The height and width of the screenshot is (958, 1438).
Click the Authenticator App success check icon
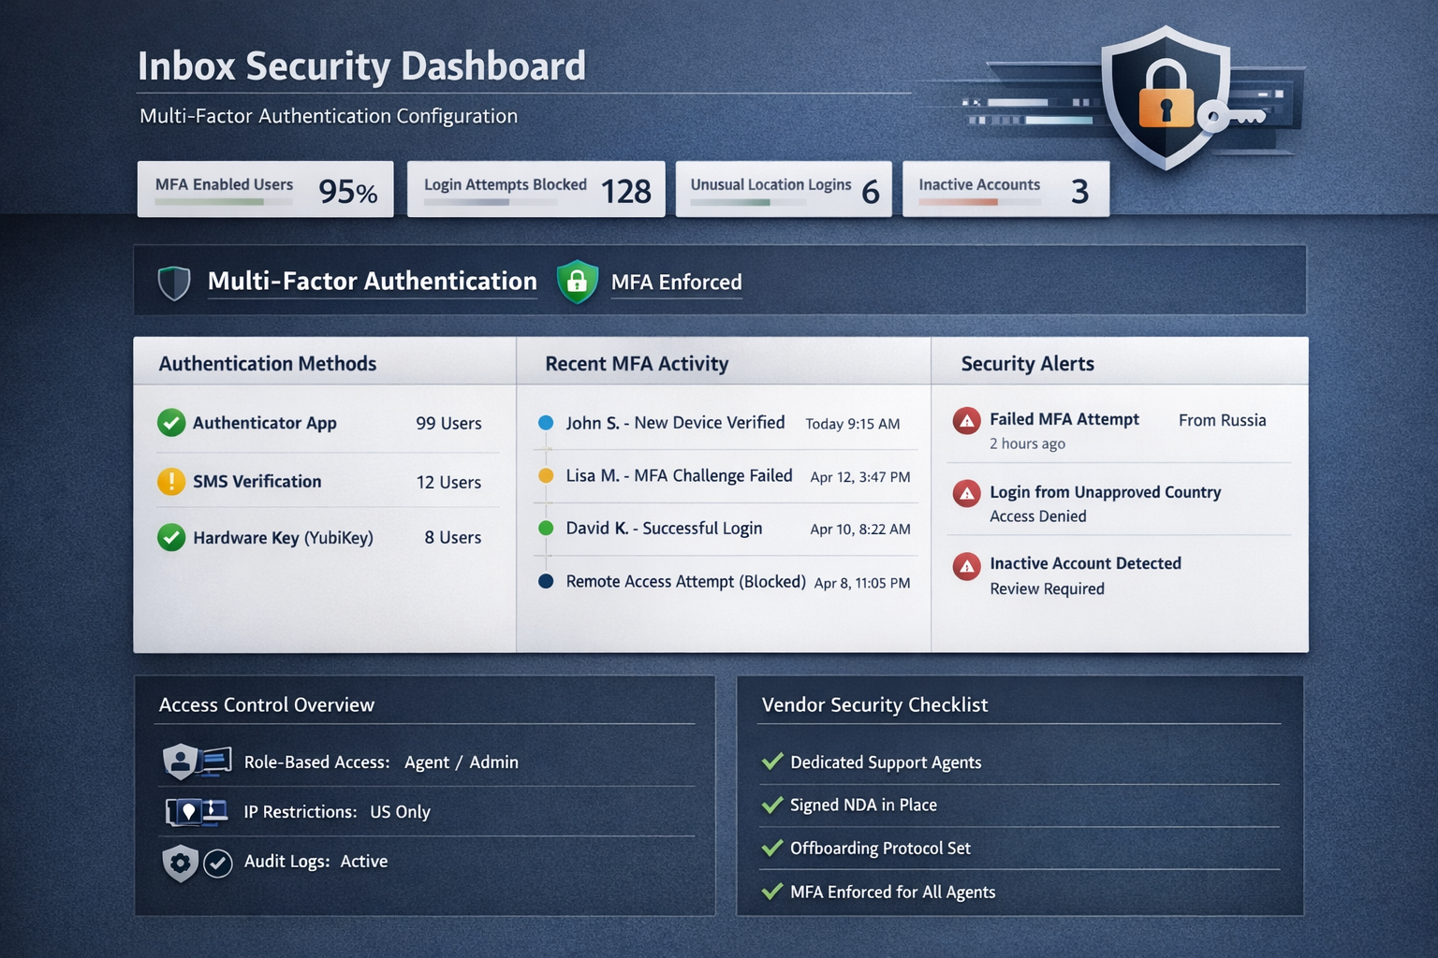coord(171,423)
